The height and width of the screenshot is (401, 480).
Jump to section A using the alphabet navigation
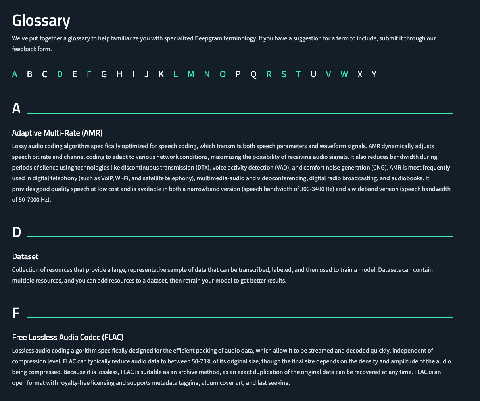15,74
